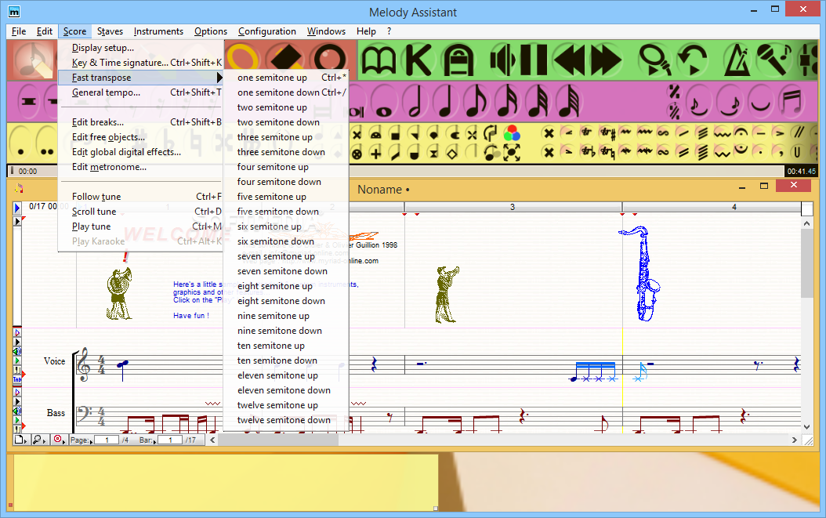Select the whole note in the pink palette
The width and height of the screenshot is (826, 518).
tap(384, 103)
